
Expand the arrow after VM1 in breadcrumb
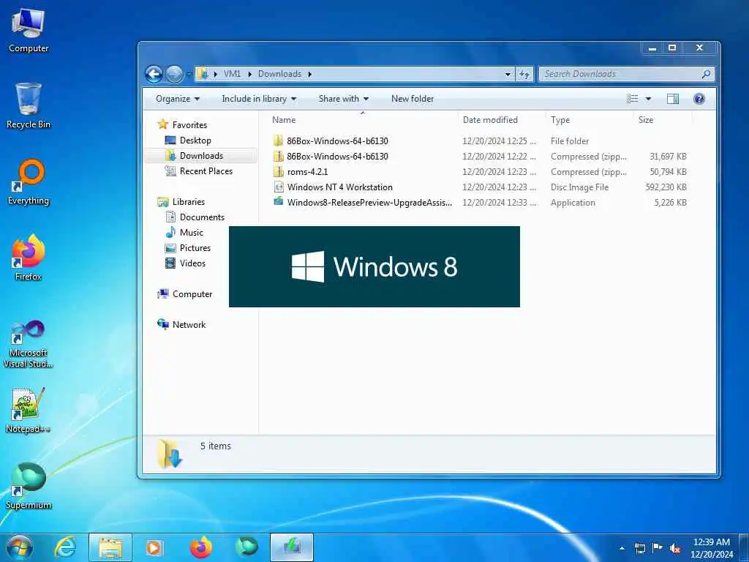249,74
